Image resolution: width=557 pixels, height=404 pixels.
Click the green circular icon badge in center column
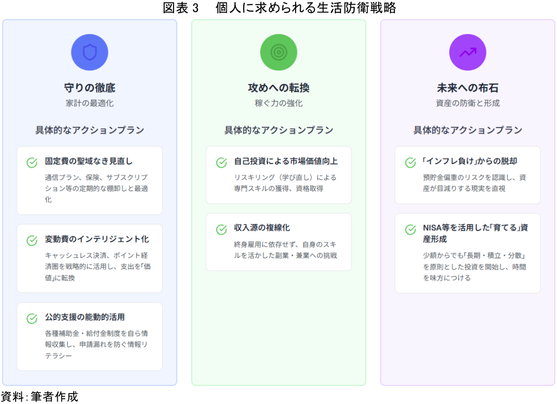(278, 52)
